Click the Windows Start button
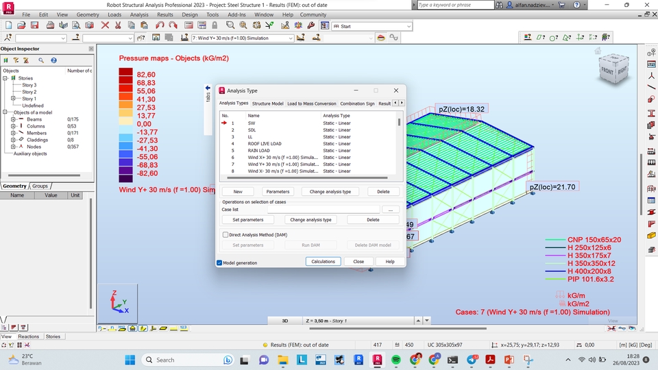 [x=130, y=360]
